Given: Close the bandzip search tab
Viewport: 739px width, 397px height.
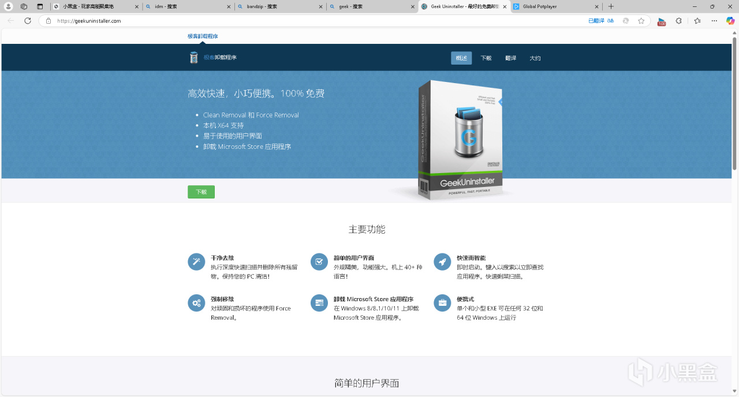Looking at the screenshot, I should pyautogui.click(x=320, y=6).
